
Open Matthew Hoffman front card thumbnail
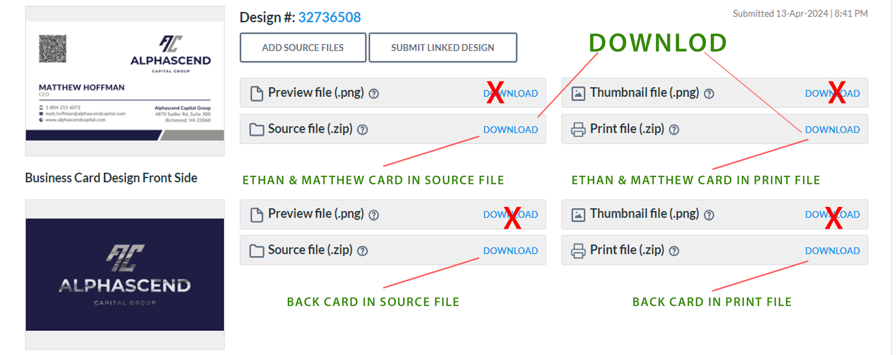pyautogui.click(x=125, y=81)
